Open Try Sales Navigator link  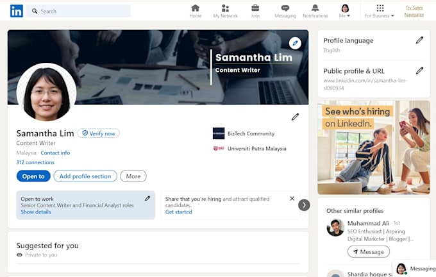pyautogui.click(x=414, y=11)
